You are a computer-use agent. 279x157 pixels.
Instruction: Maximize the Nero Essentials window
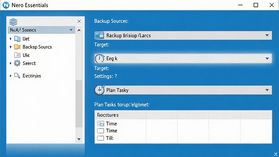(256, 5)
